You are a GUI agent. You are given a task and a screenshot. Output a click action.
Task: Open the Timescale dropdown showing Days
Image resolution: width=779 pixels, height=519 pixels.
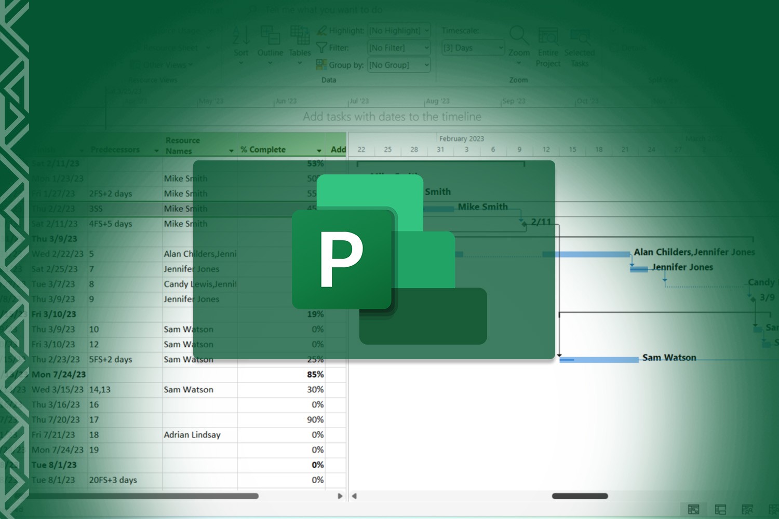473,48
